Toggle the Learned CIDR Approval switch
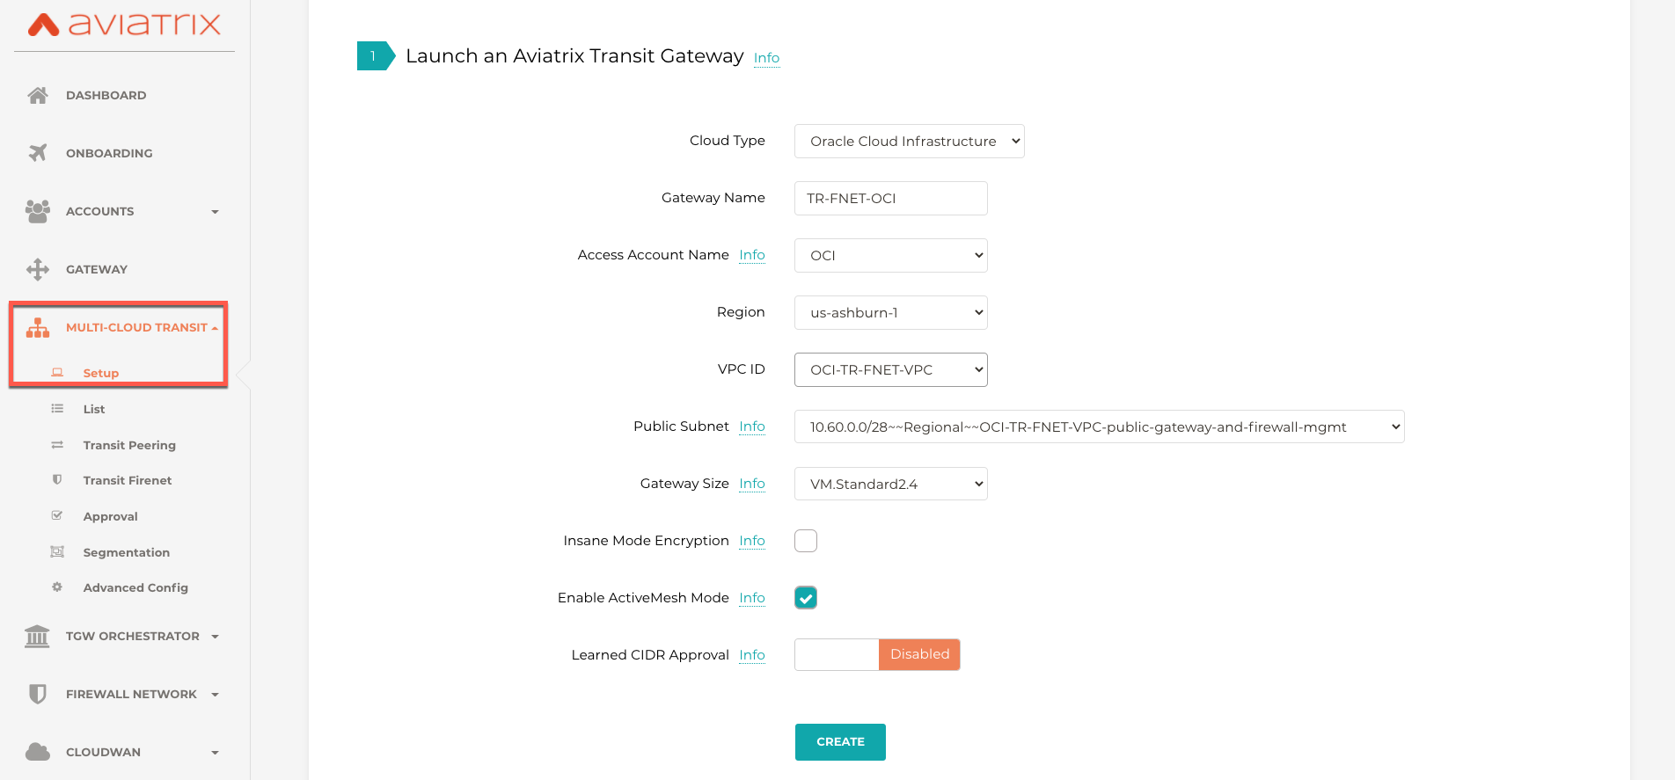Screen dimensions: 1675x780 pyautogui.click(x=877, y=654)
